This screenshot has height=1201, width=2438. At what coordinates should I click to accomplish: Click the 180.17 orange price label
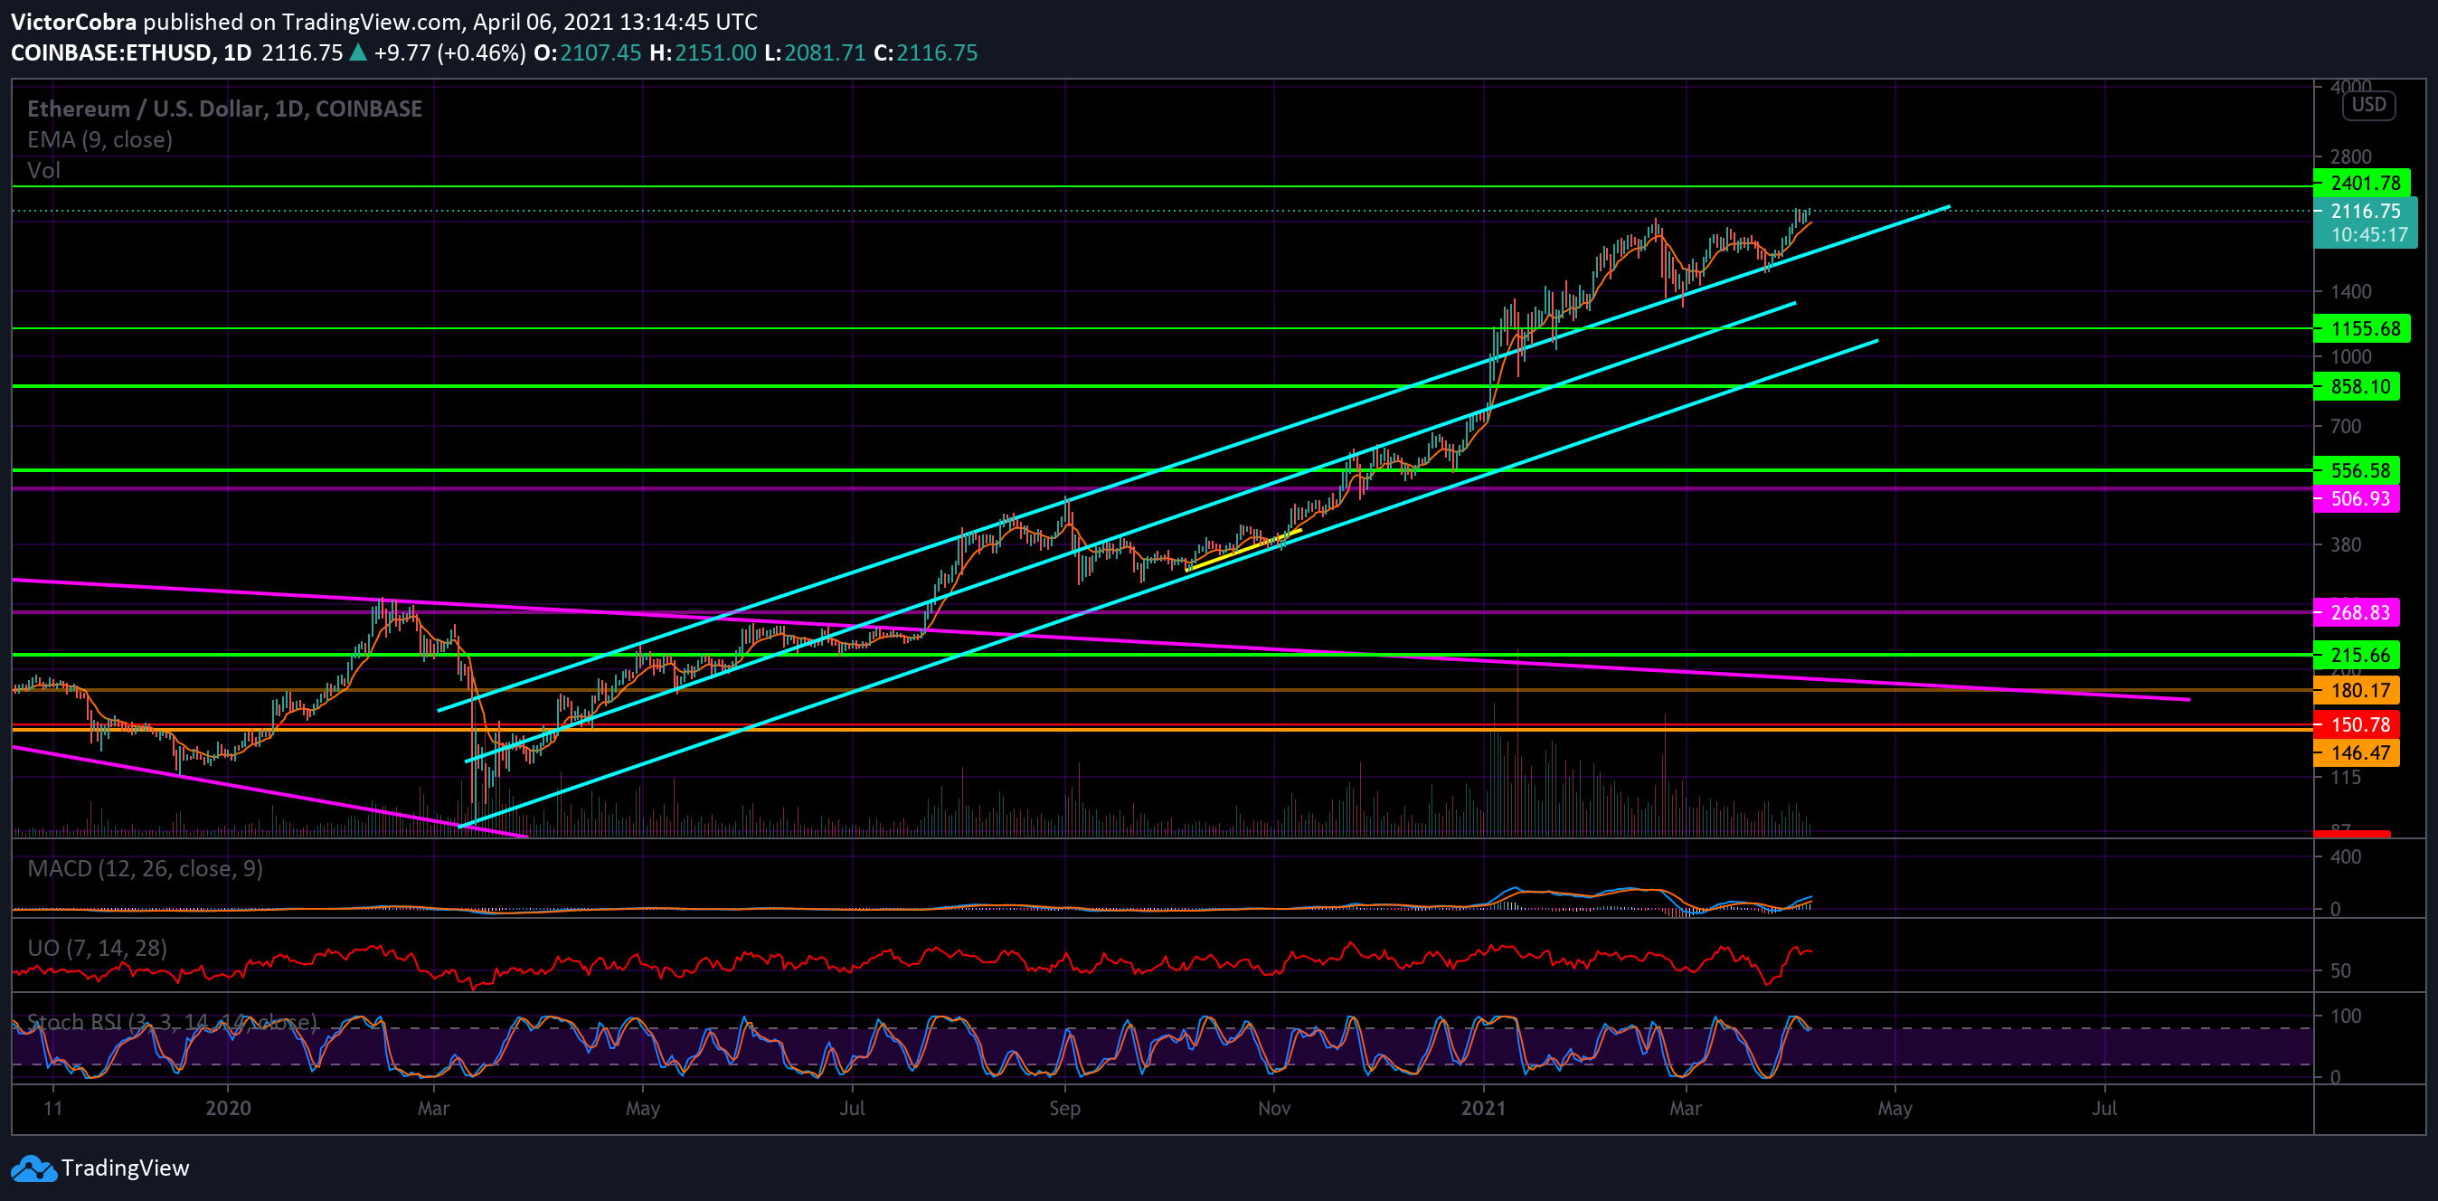2357,691
